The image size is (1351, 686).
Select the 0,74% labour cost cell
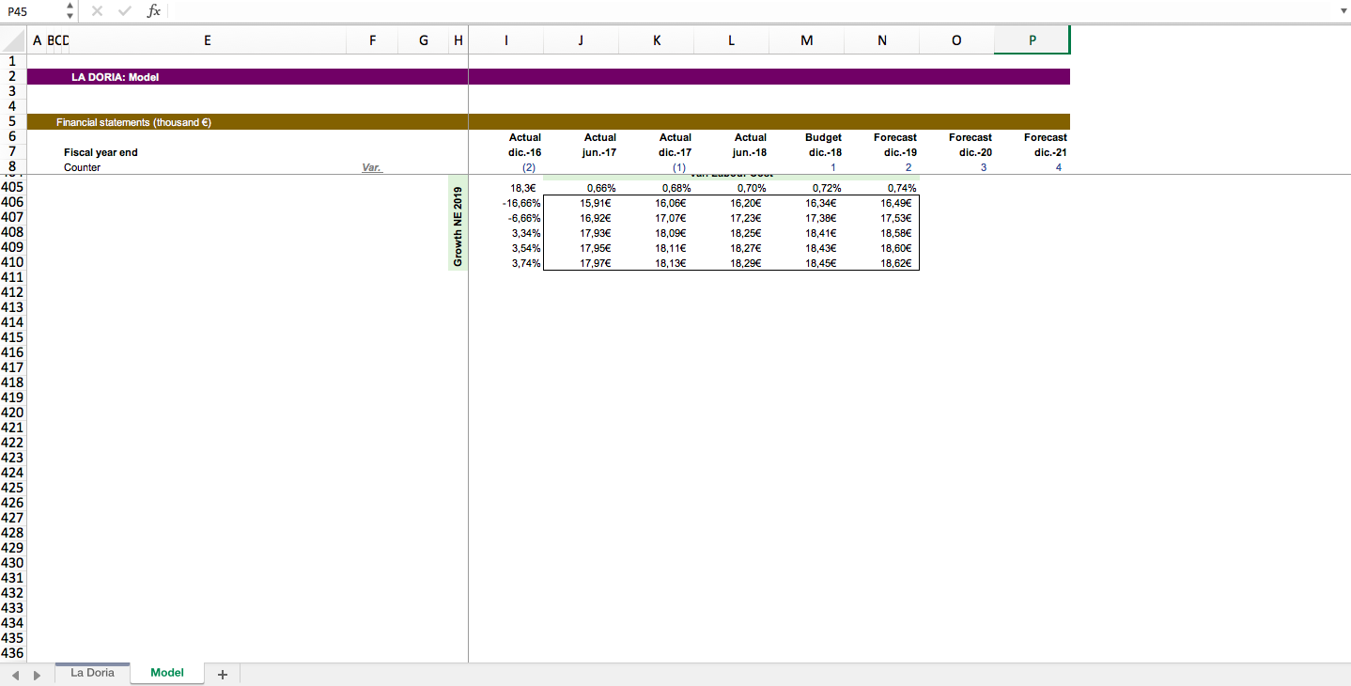tap(881, 187)
